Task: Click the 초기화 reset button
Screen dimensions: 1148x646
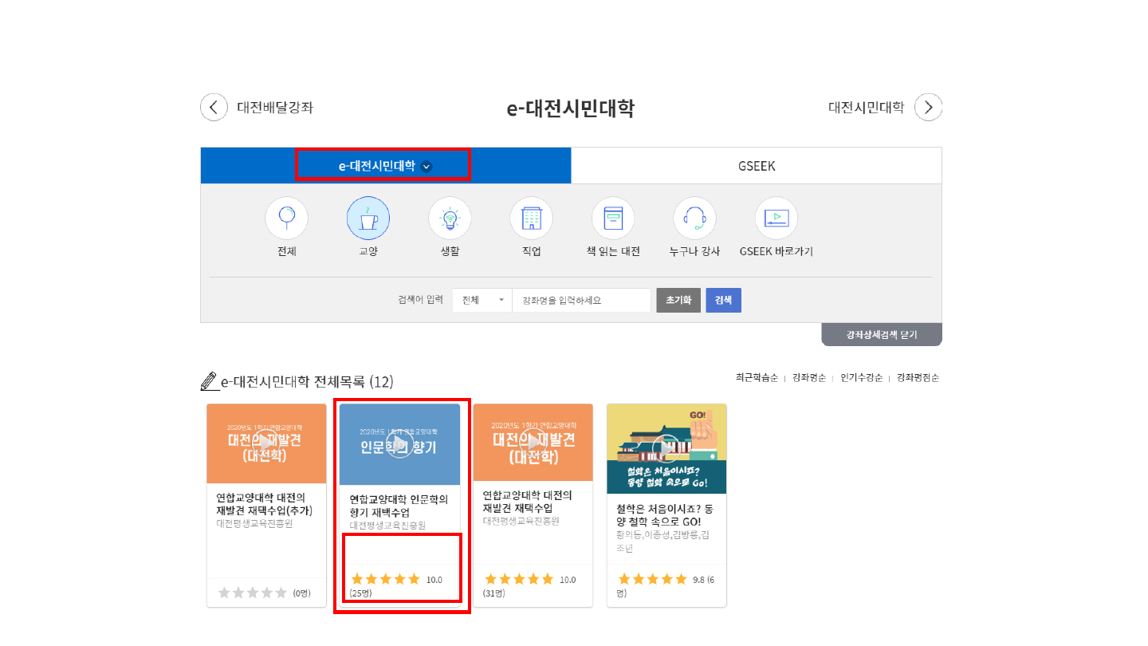Action: point(678,301)
